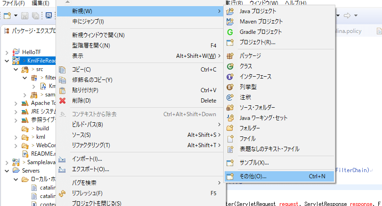The width and height of the screenshot is (382, 206).
Task: Switch to the catalina.policy editor tab
Action: point(349,31)
